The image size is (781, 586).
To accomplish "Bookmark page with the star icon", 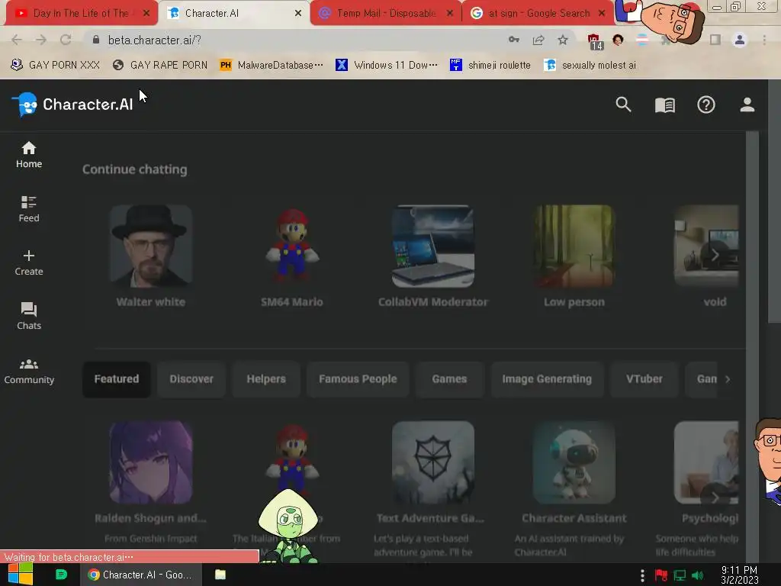I will pos(563,40).
